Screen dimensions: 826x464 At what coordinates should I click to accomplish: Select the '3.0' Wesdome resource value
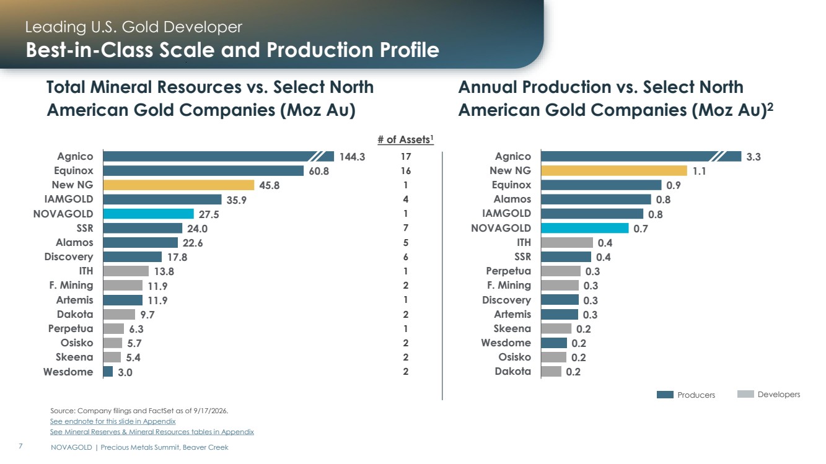click(x=125, y=372)
